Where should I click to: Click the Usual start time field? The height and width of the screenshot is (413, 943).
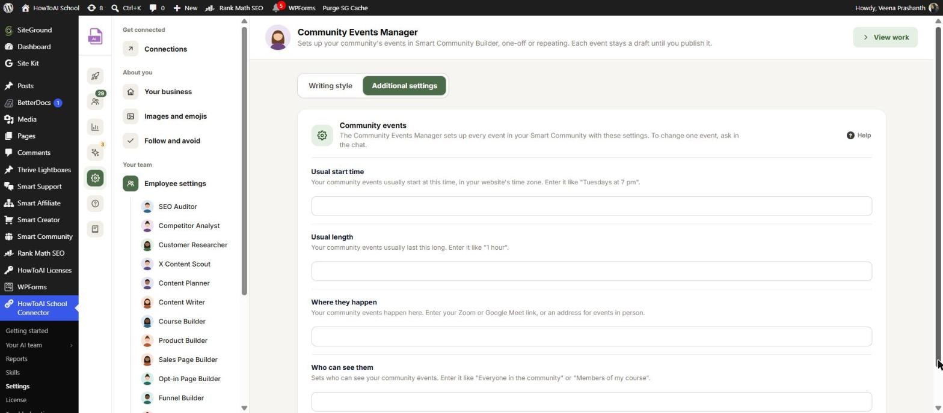point(591,206)
